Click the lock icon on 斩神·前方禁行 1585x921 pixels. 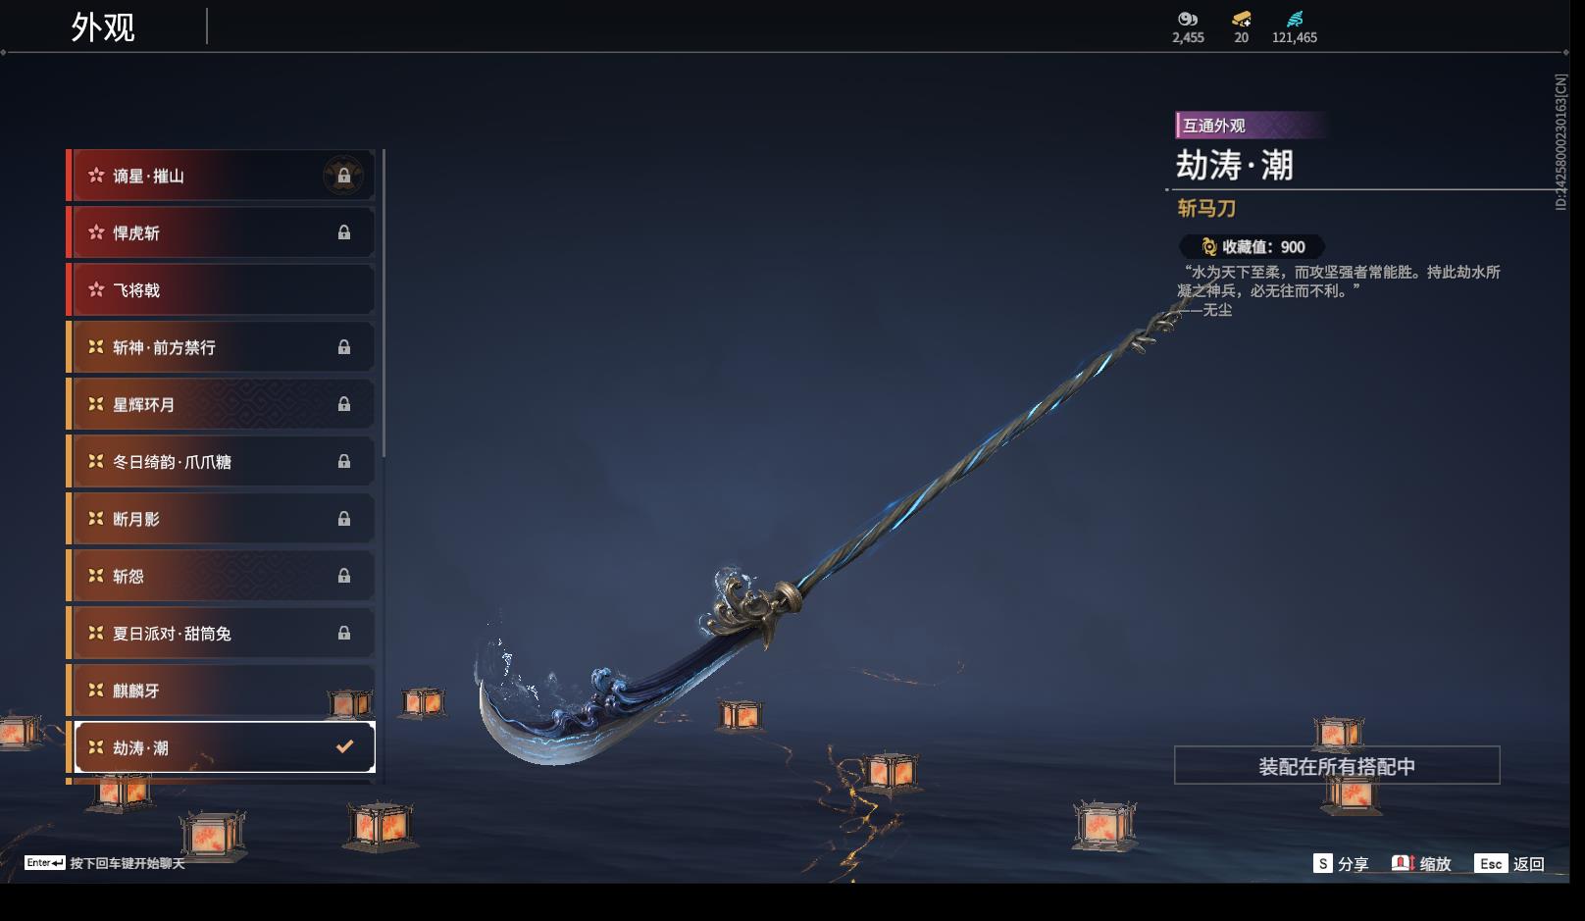coord(343,347)
